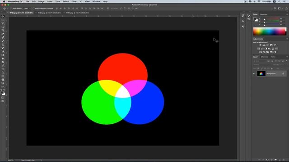Open the Auto-Select Layer dropdown
Screen dimensions: 289x162
pos(27,9)
